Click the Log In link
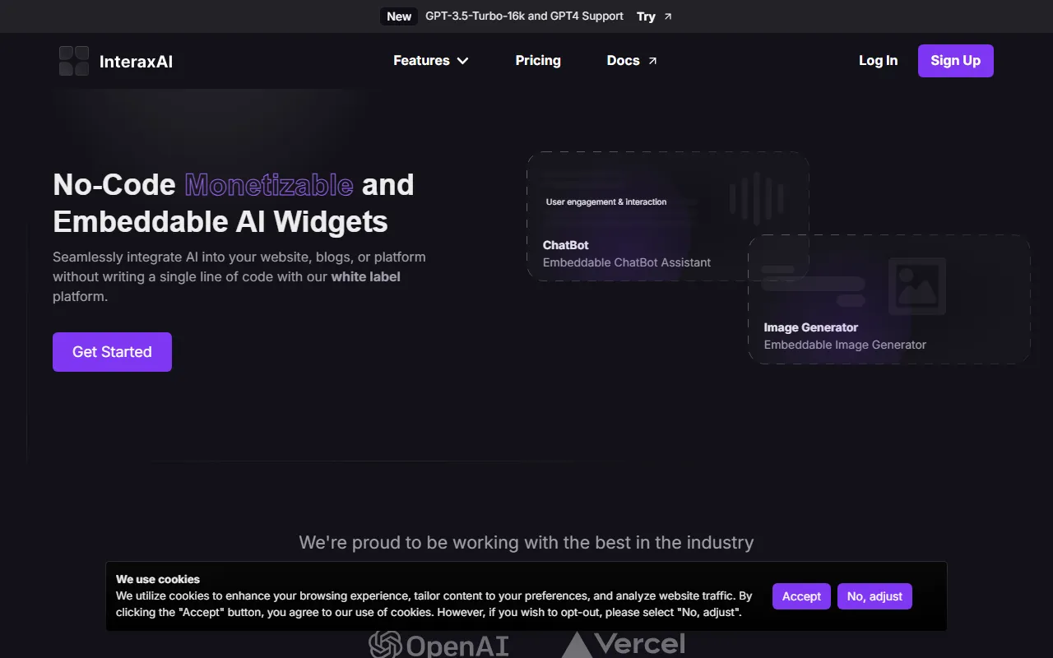Viewport: 1053px width, 658px height. click(x=878, y=60)
